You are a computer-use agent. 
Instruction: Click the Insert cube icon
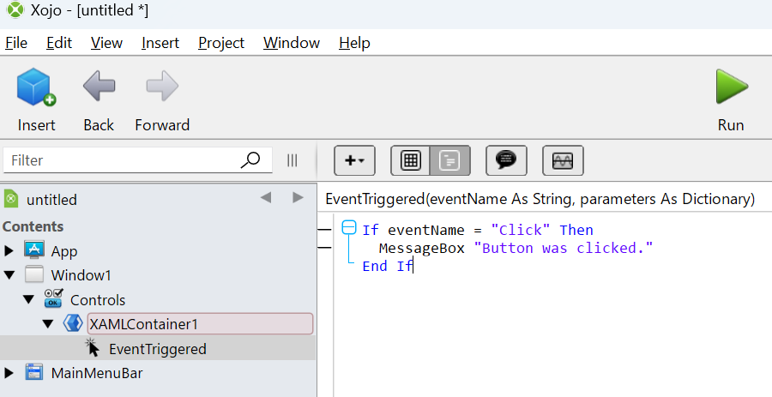click(x=36, y=87)
